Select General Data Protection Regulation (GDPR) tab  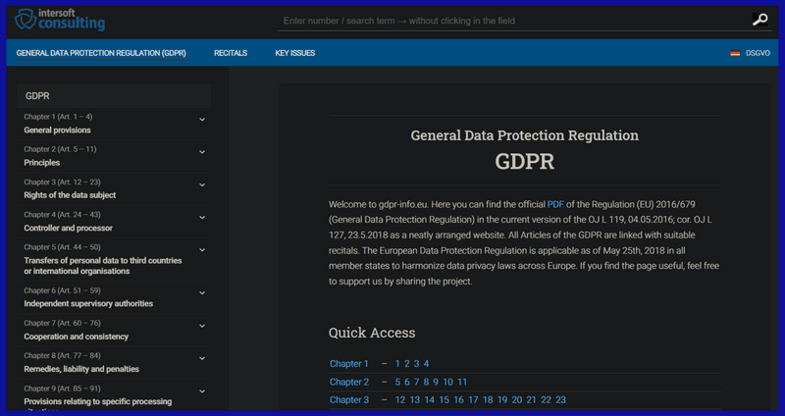[101, 53]
